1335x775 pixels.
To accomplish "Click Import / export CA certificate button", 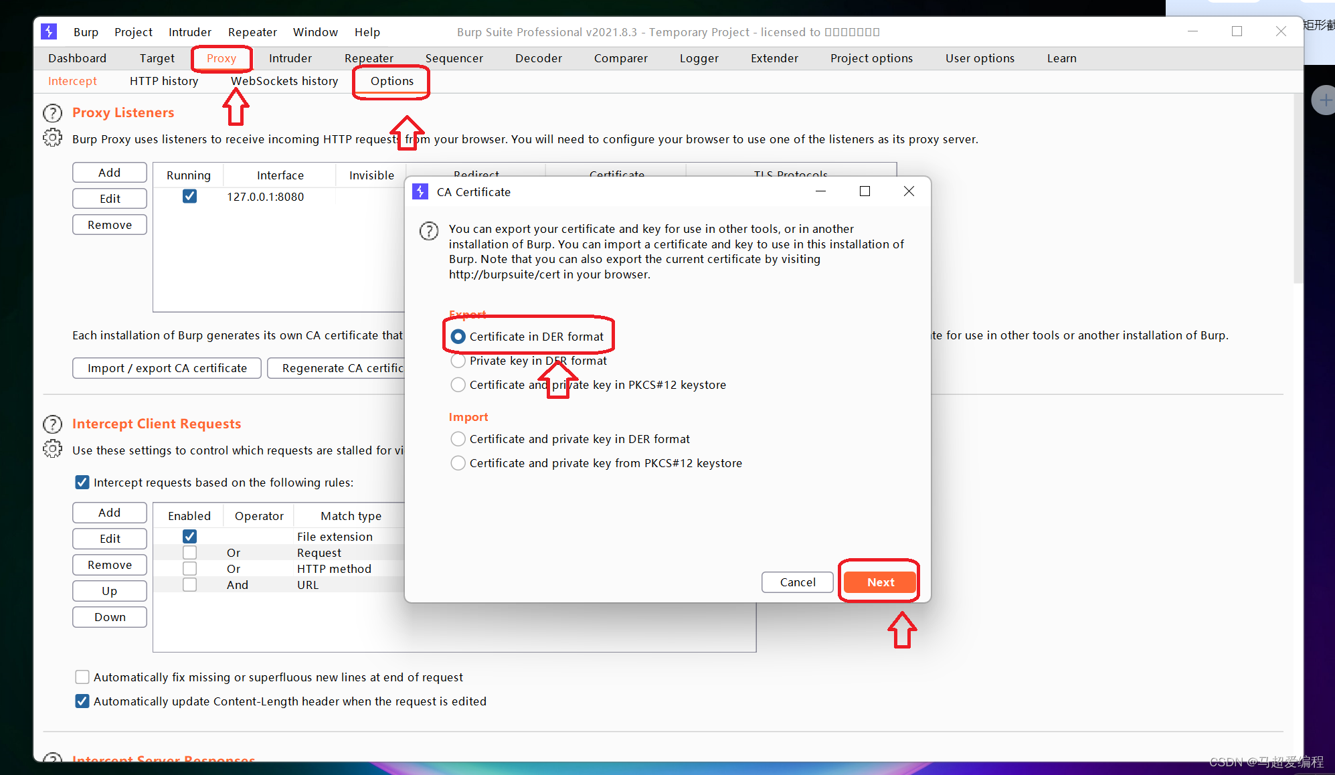I will 167,368.
